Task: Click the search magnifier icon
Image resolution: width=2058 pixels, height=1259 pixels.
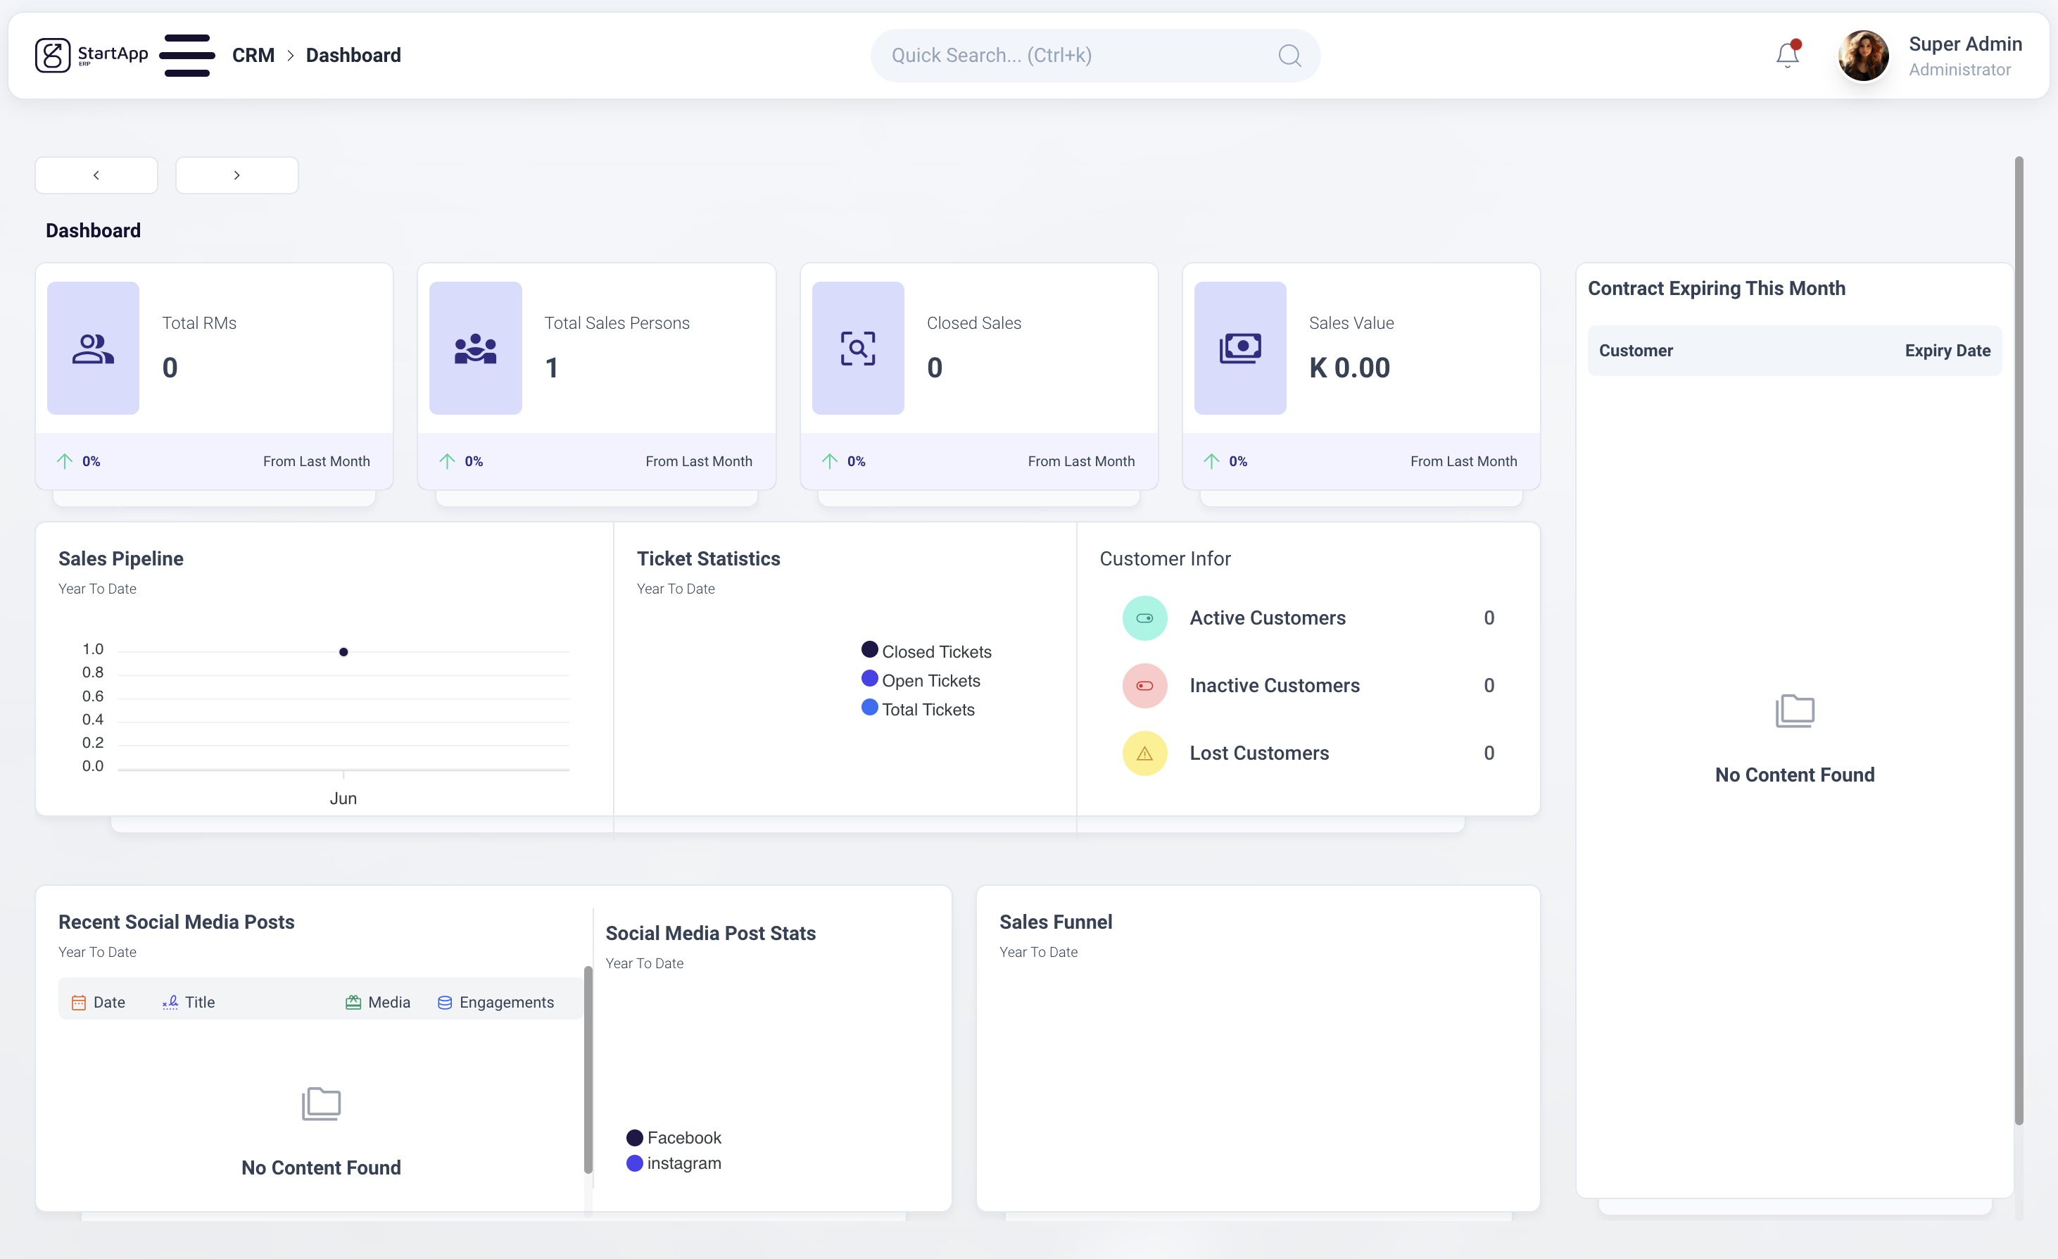Action: (x=1289, y=55)
